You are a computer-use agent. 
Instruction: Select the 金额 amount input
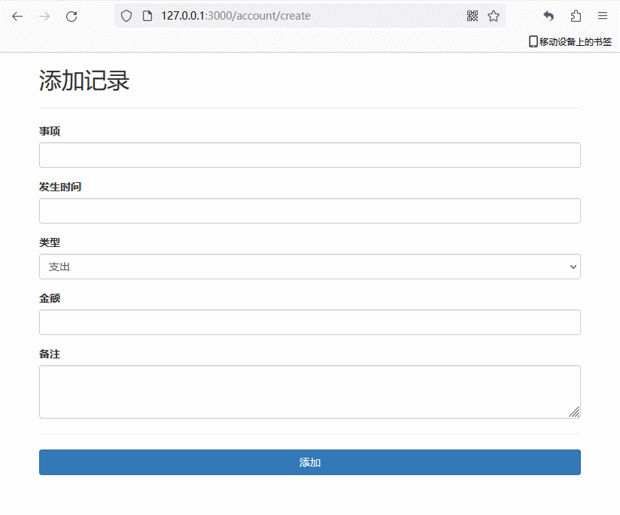click(x=309, y=322)
